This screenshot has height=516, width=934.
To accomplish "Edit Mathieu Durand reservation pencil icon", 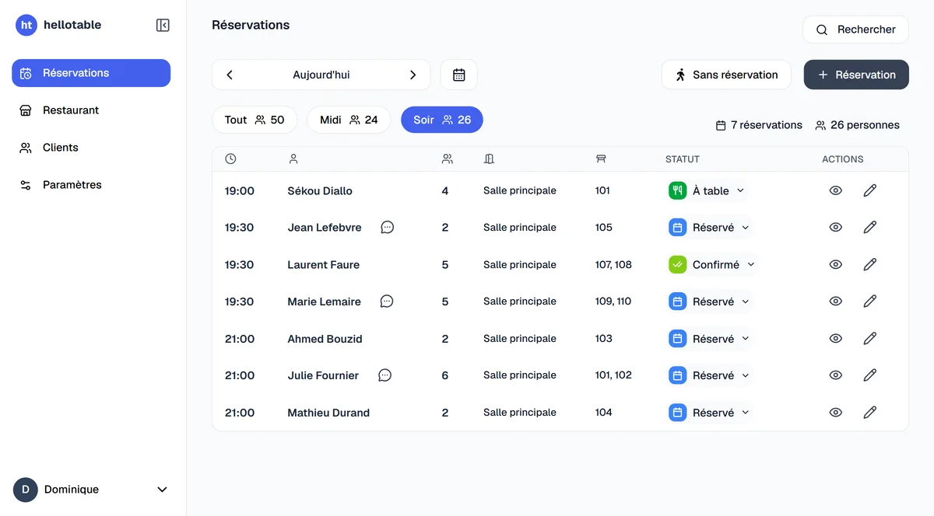I will point(870,413).
